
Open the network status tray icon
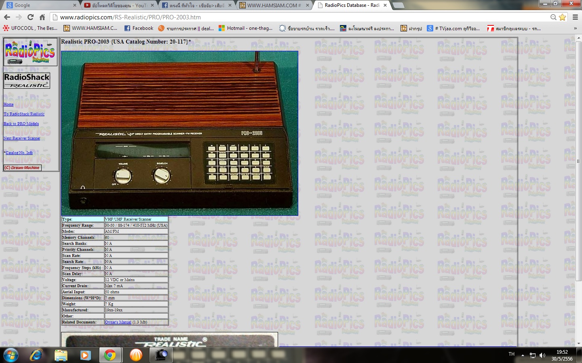tap(533, 355)
